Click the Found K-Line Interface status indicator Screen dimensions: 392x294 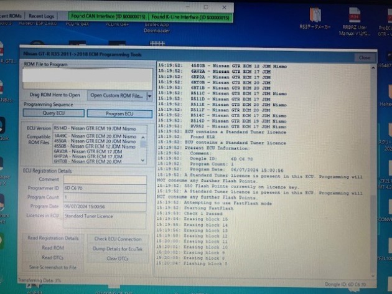(x=190, y=17)
